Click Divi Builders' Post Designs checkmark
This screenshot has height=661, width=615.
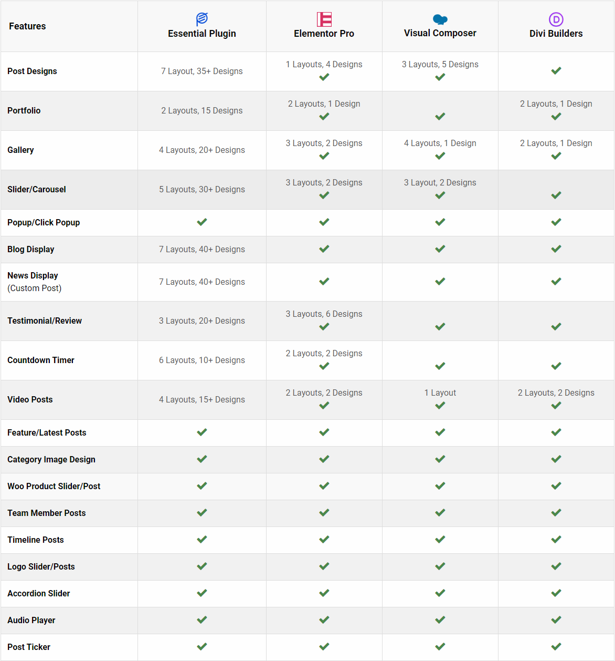pos(556,71)
